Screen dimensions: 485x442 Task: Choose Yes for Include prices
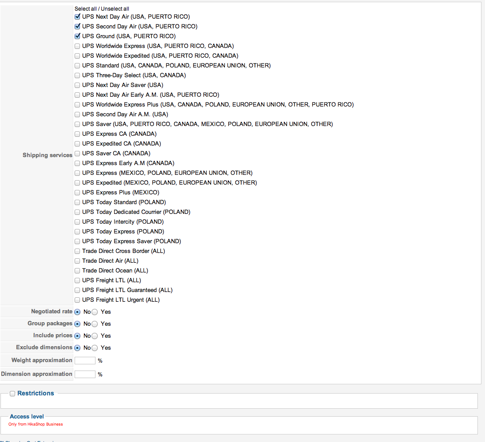95,336
